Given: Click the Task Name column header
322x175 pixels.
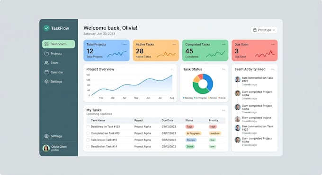Looking at the screenshot, I should (x=98, y=120).
